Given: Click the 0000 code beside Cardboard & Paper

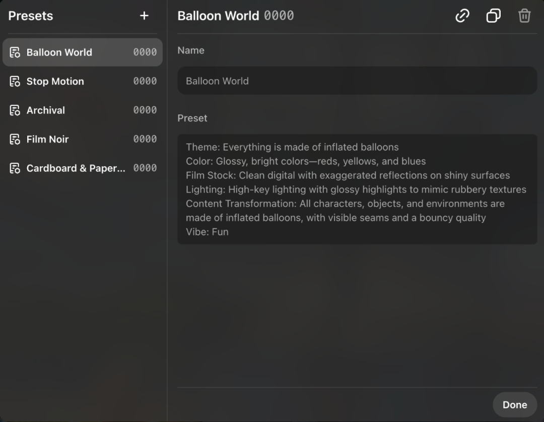Looking at the screenshot, I should click(145, 168).
